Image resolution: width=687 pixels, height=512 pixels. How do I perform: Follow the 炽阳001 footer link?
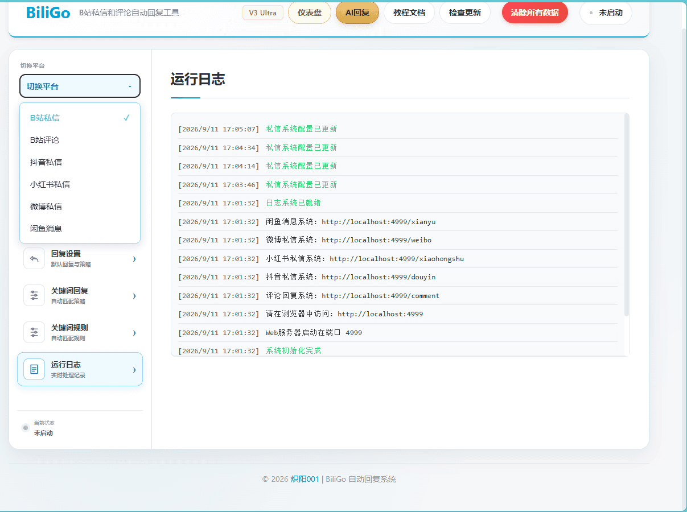[305, 479]
